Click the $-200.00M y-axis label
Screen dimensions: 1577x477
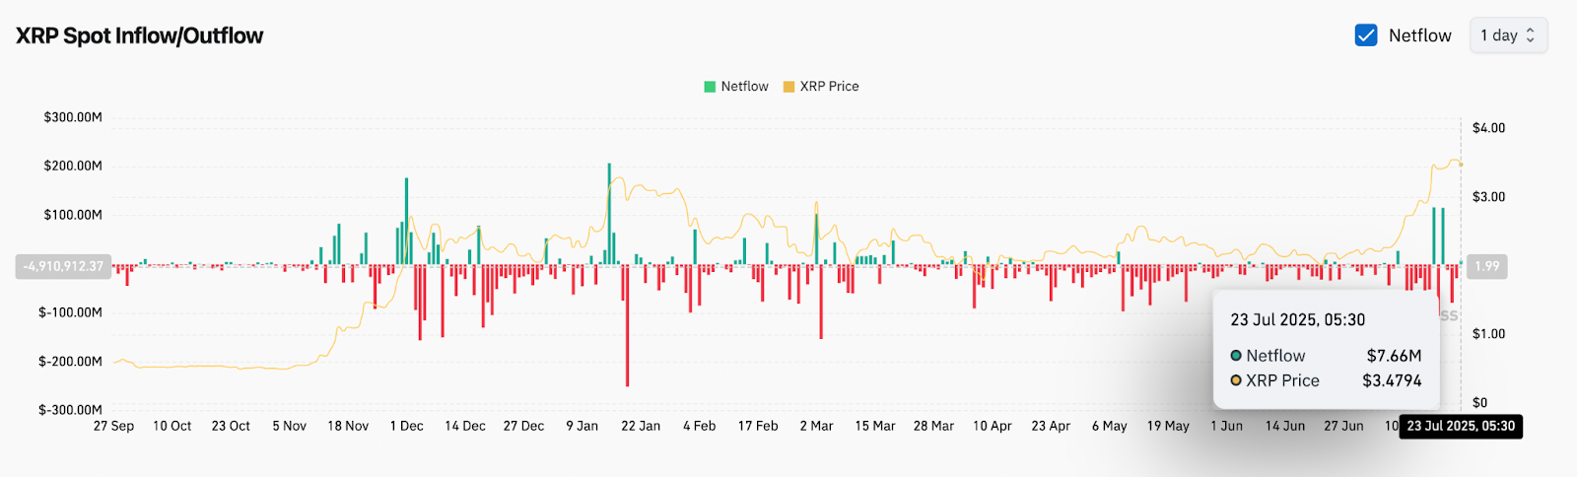click(x=70, y=362)
